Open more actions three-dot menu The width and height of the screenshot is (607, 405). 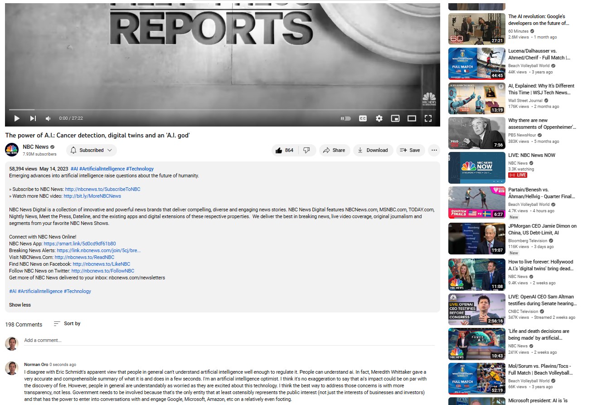[x=434, y=150]
